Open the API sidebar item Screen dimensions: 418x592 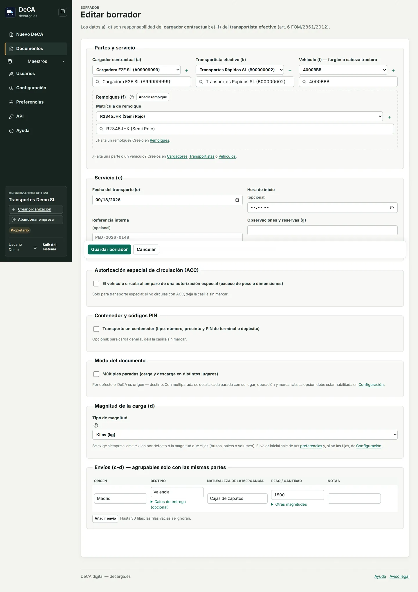36,116
